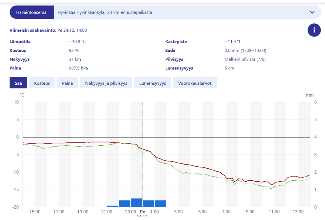
Task: Open the round info icon button
Action: pos(314,30)
